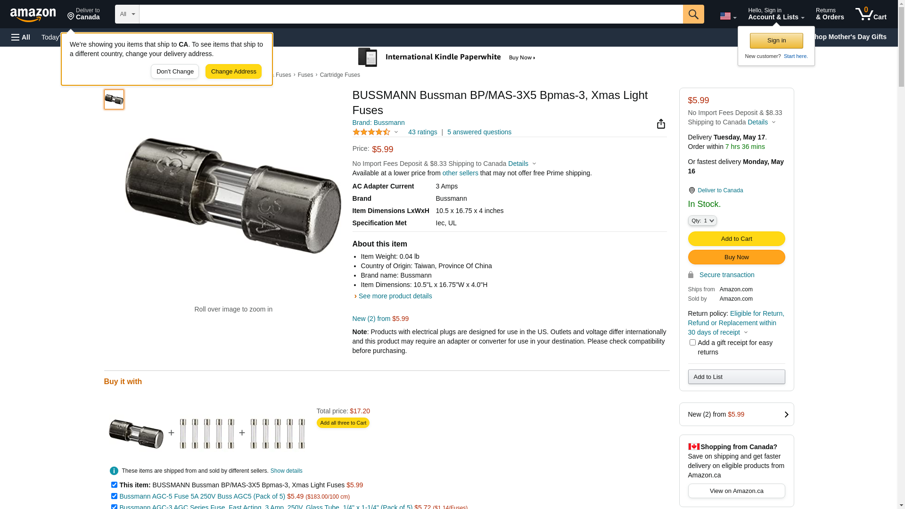Click the share icon
905x509 pixels.
click(x=661, y=123)
